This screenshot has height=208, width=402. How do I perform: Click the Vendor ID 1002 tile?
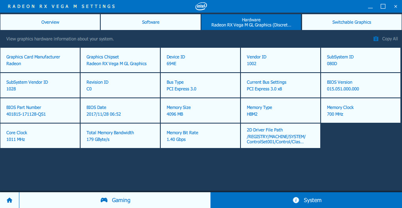point(280,60)
